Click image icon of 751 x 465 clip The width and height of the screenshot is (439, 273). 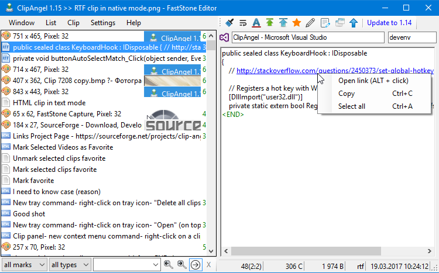[6, 36]
